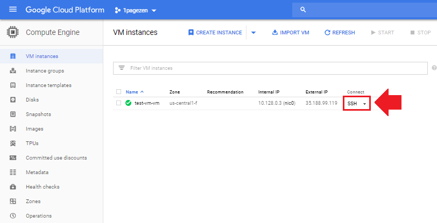Click the internal IP 10.128.0.3 text

270,103
